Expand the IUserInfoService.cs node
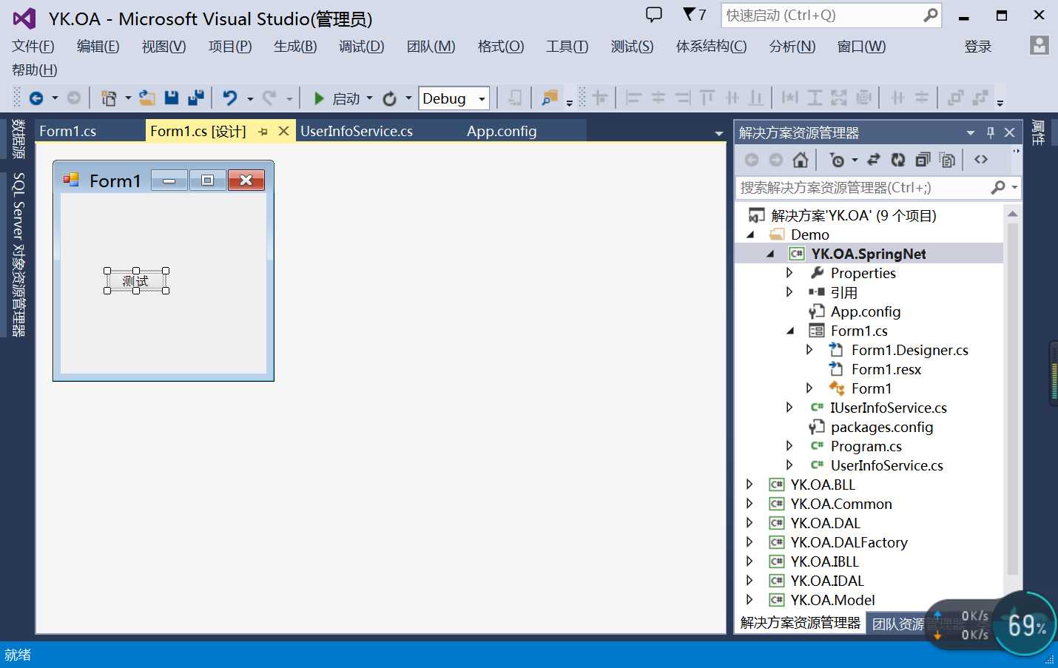This screenshot has width=1058, height=668. point(789,408)
